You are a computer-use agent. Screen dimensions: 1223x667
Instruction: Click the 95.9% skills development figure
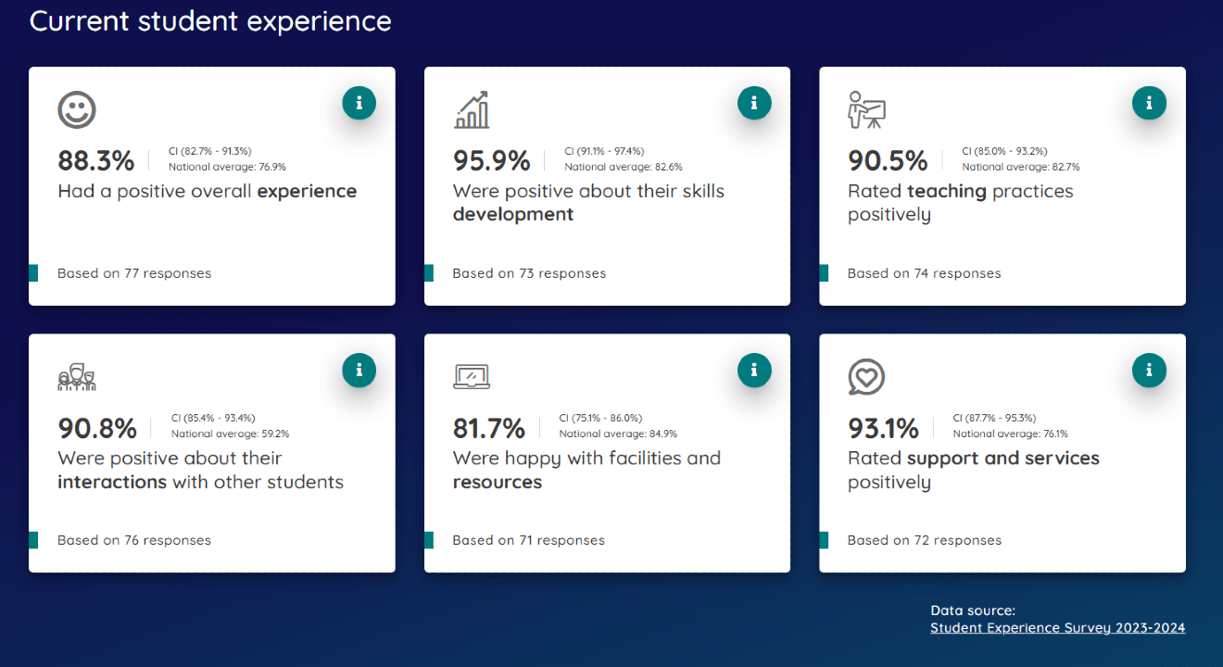(491, 161)
